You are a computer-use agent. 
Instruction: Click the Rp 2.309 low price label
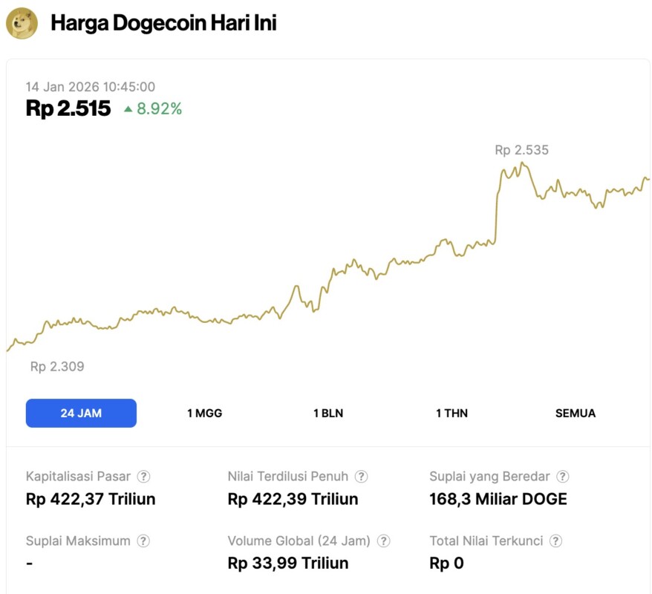coord(57,366)
